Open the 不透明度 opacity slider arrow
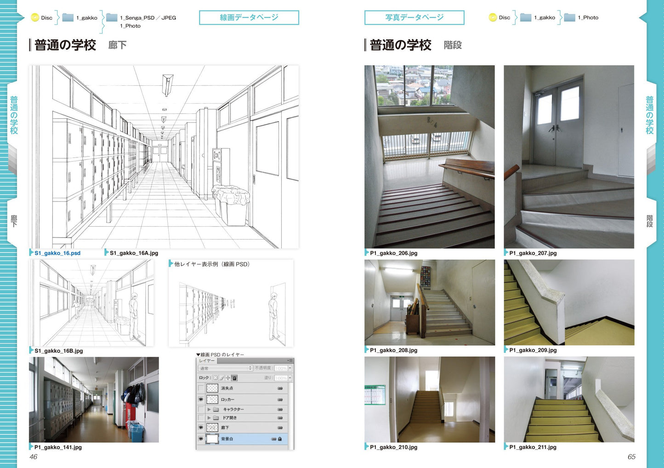The height and width of the screenshot is (468, 664). [289, 368]
